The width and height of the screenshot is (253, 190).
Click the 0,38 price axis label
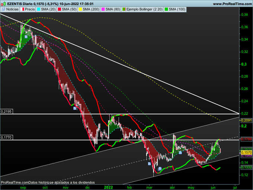pyautogui.click(x=244, y=15)
